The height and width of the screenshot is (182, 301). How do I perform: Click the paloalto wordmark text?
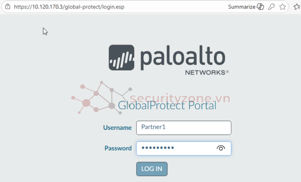click(x=183, y=58)
